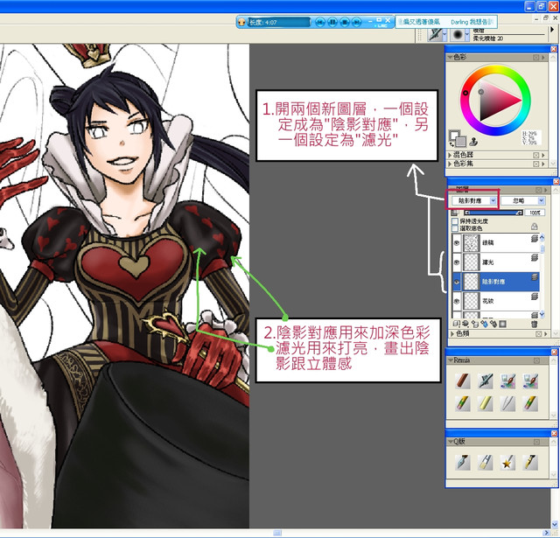Hide the 花紋 layer via its eye icon
560x538 pixels.
coord(457,301)
